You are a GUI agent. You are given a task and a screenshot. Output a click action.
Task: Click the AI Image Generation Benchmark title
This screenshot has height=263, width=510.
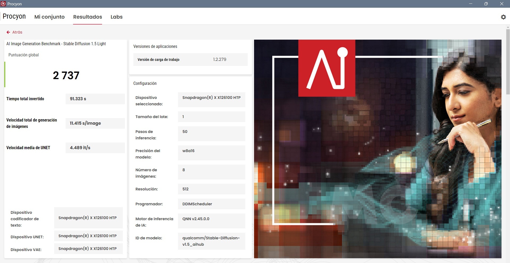[56, 44]
